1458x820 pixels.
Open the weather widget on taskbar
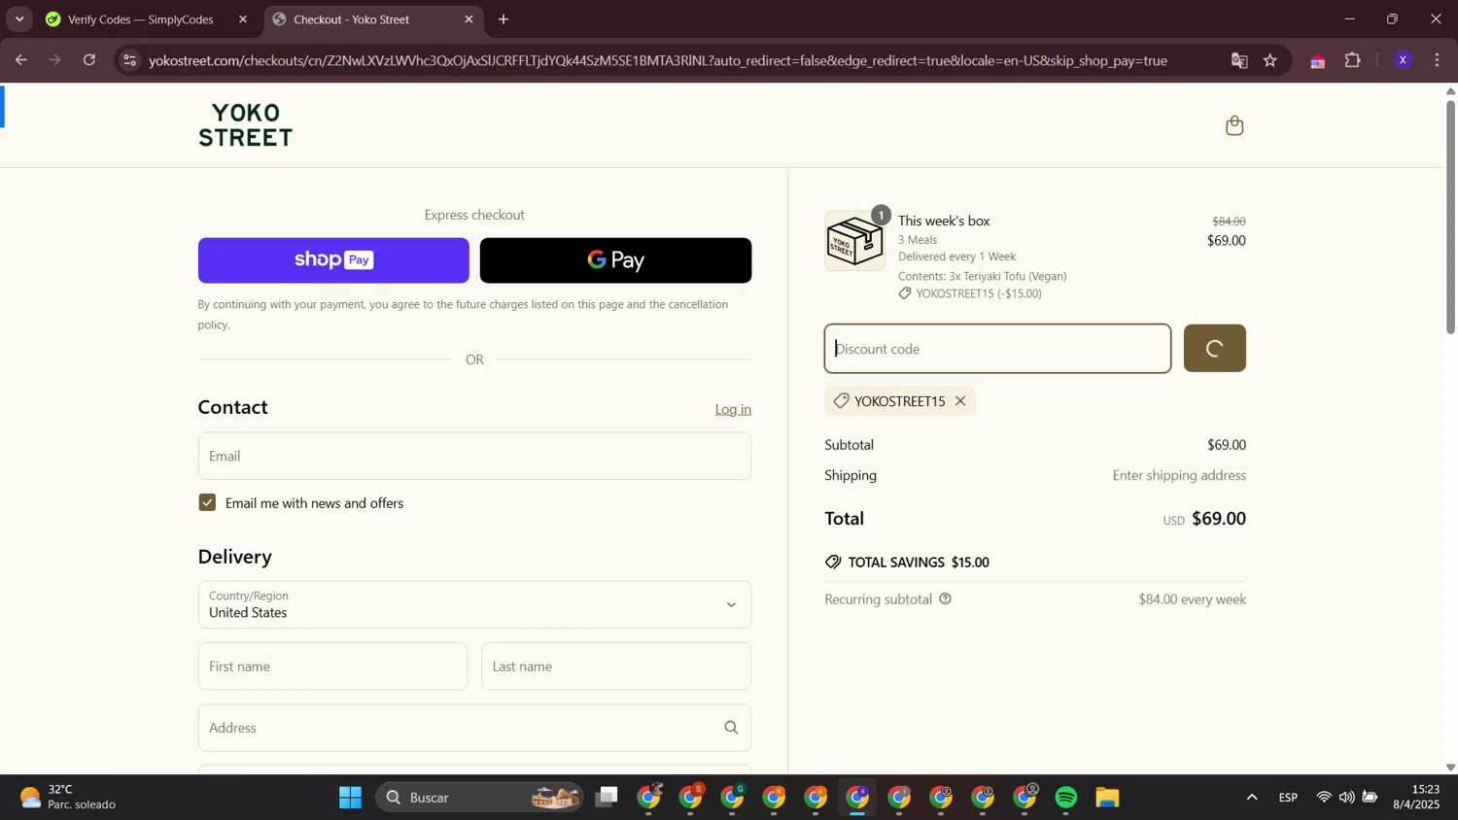pos(68,798)
